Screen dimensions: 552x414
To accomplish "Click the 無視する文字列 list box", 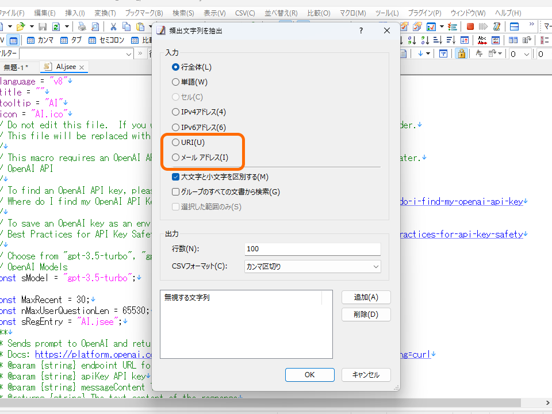I will tap(247, 324).
